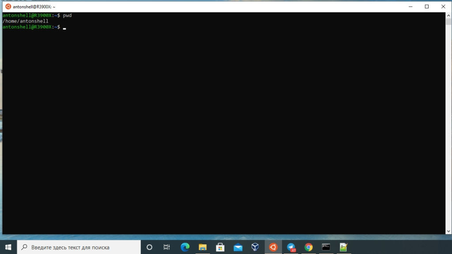The width and height of the screenshot is (452, 254).
Task: Switch to the Ubuntu terminal in the taskbar
Action: 273,247
